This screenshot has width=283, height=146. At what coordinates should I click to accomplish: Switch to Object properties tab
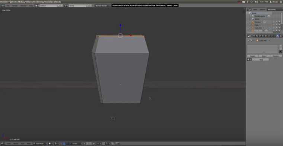point(266,36)
